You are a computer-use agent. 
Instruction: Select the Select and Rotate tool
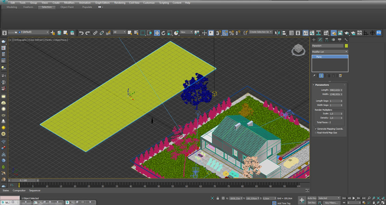click(164, 33)
